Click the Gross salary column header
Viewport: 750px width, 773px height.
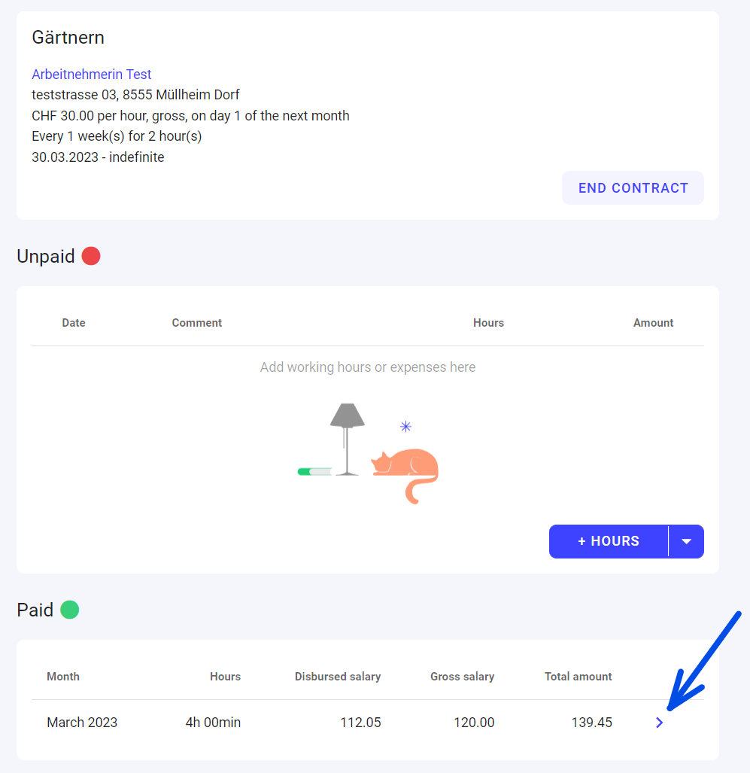462,677
